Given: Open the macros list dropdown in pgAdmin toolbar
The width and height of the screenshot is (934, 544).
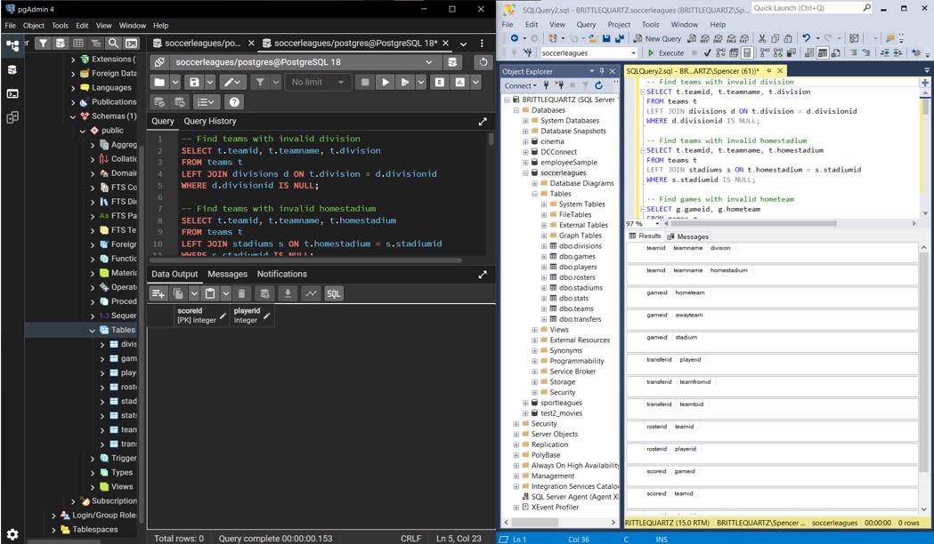Looking at the screenshot, I should pyautogui.click(x=206, y=101).
